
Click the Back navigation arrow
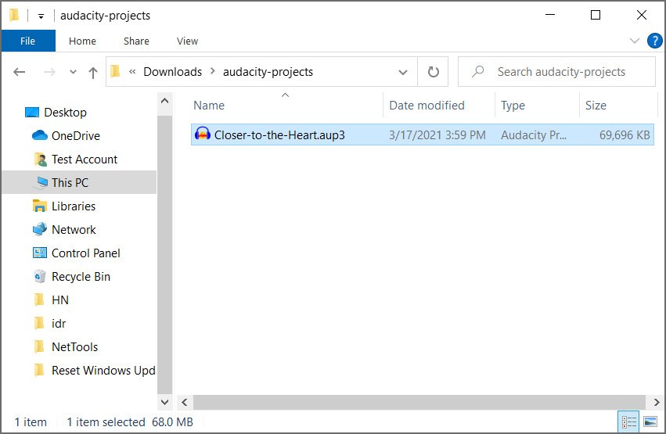[x=20, y=72]
